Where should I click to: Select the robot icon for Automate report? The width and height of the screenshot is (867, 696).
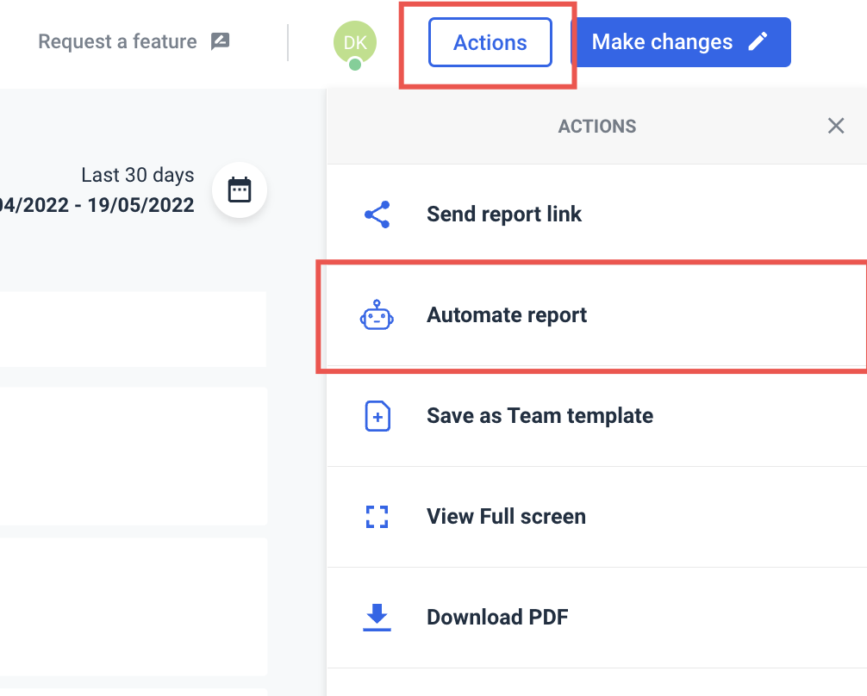tap(377, 314)
